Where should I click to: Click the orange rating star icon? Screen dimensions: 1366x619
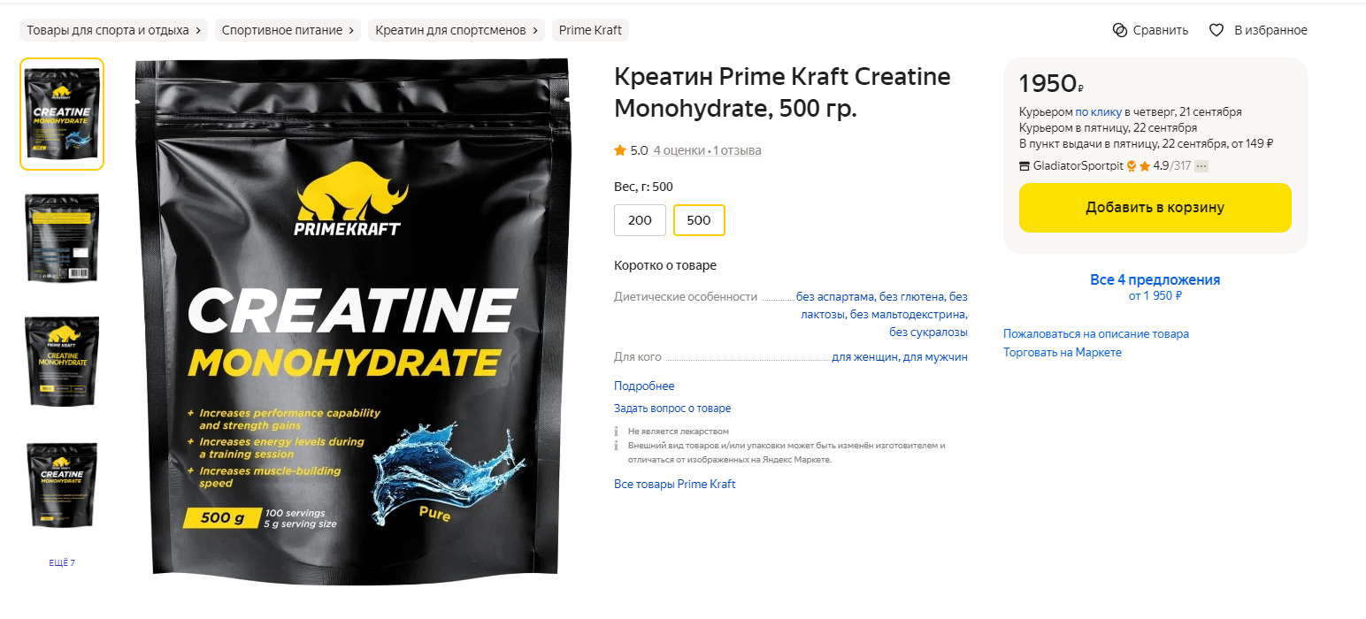coord(620,150)
